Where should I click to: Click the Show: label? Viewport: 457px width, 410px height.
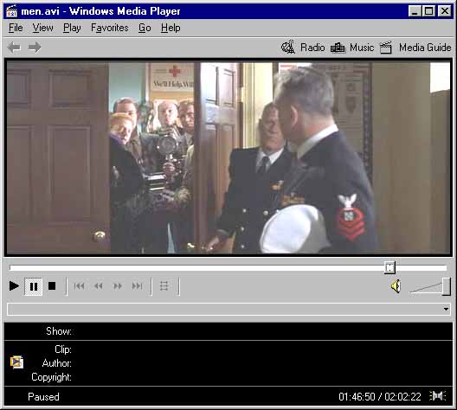click(x=59, y=331)
